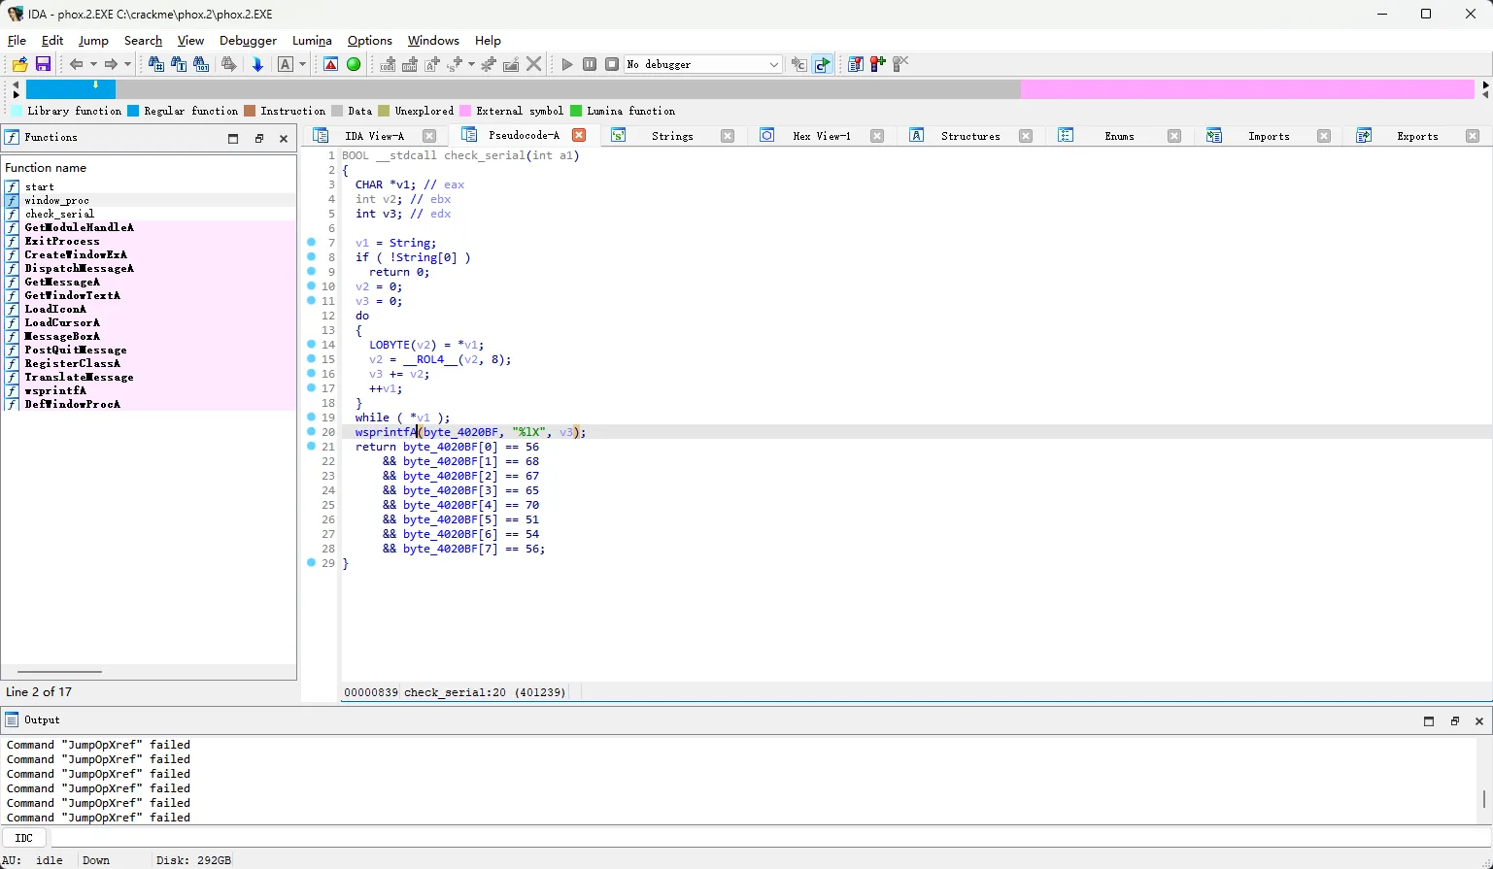This screenshot has height=869, width=1493.
Task: Click the Open file icon
Action: click(19, 64)
